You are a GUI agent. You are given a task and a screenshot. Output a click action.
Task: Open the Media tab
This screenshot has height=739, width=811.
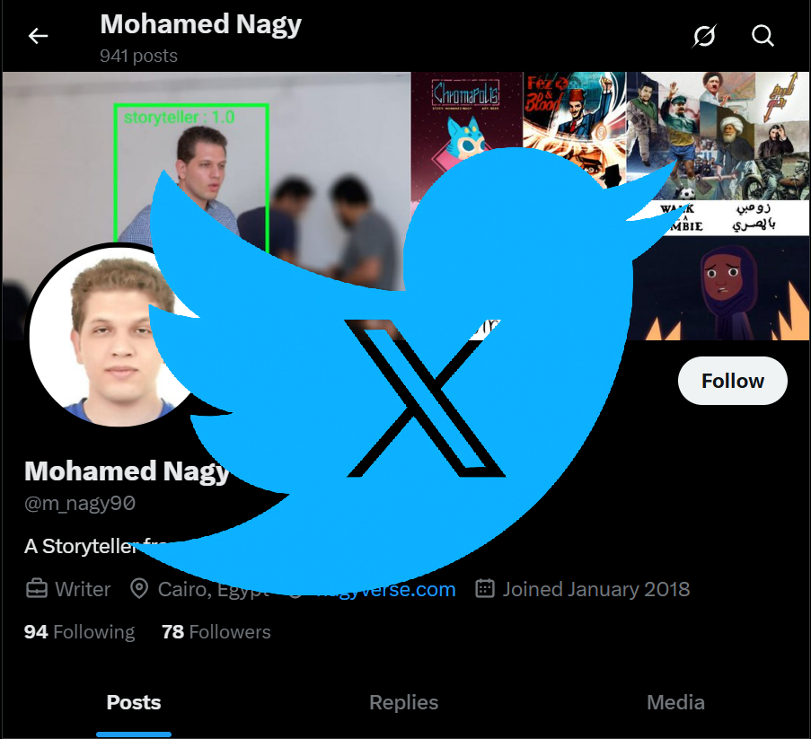(675, 702)
